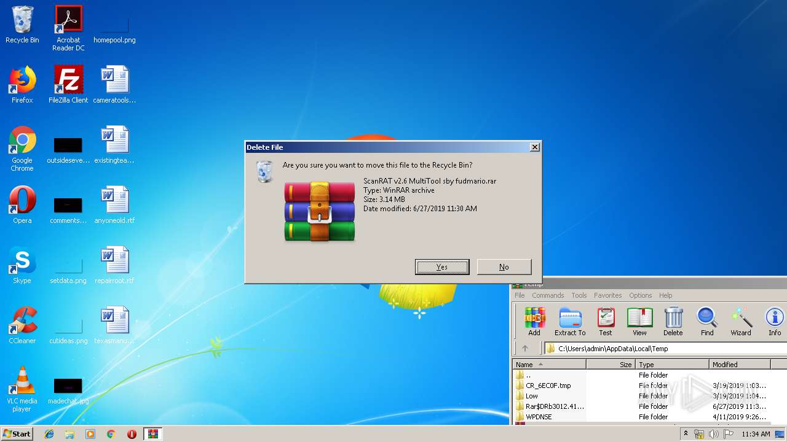Image resolution: width=787 pixels, height=442 pixels.
Task: Confirm deletion with the Yes button
Action: (442, 267)
